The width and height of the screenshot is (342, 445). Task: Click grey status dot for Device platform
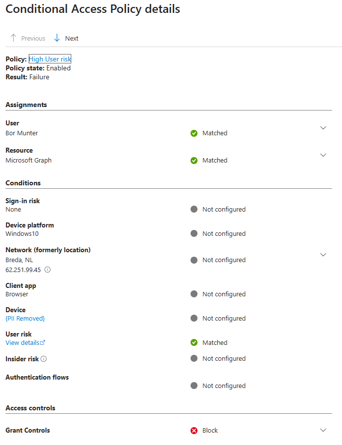point(194,234)
